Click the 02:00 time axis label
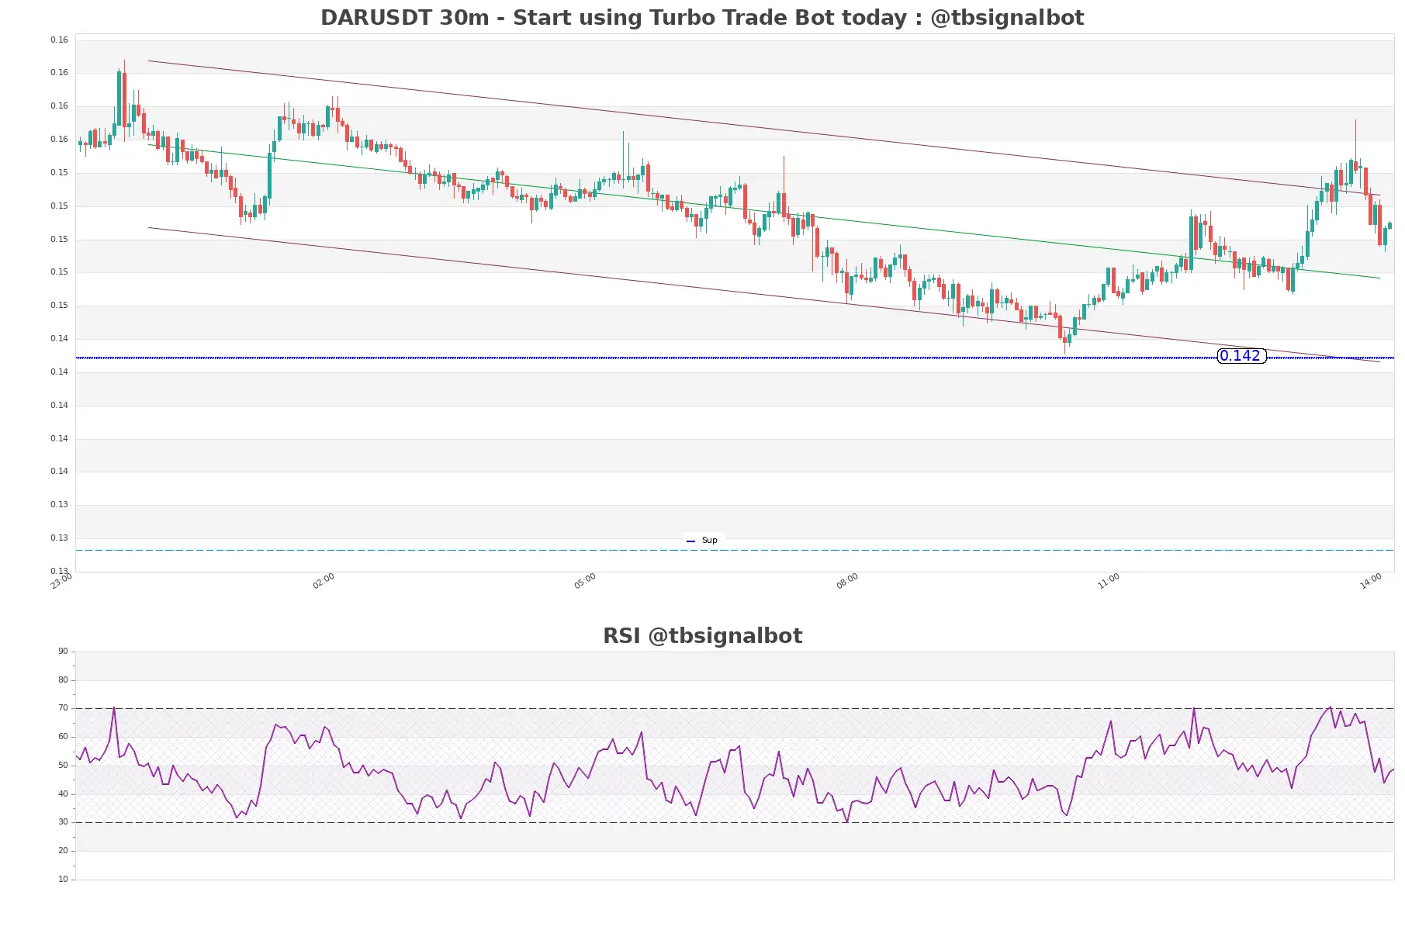 coord(324,581)
